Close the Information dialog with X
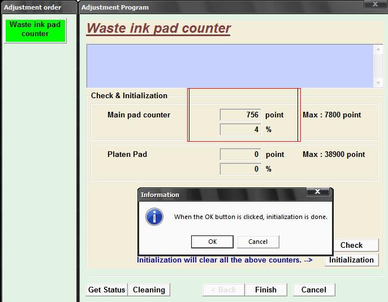Viewport: 388px width, 302px height. [x=318, y=191]
